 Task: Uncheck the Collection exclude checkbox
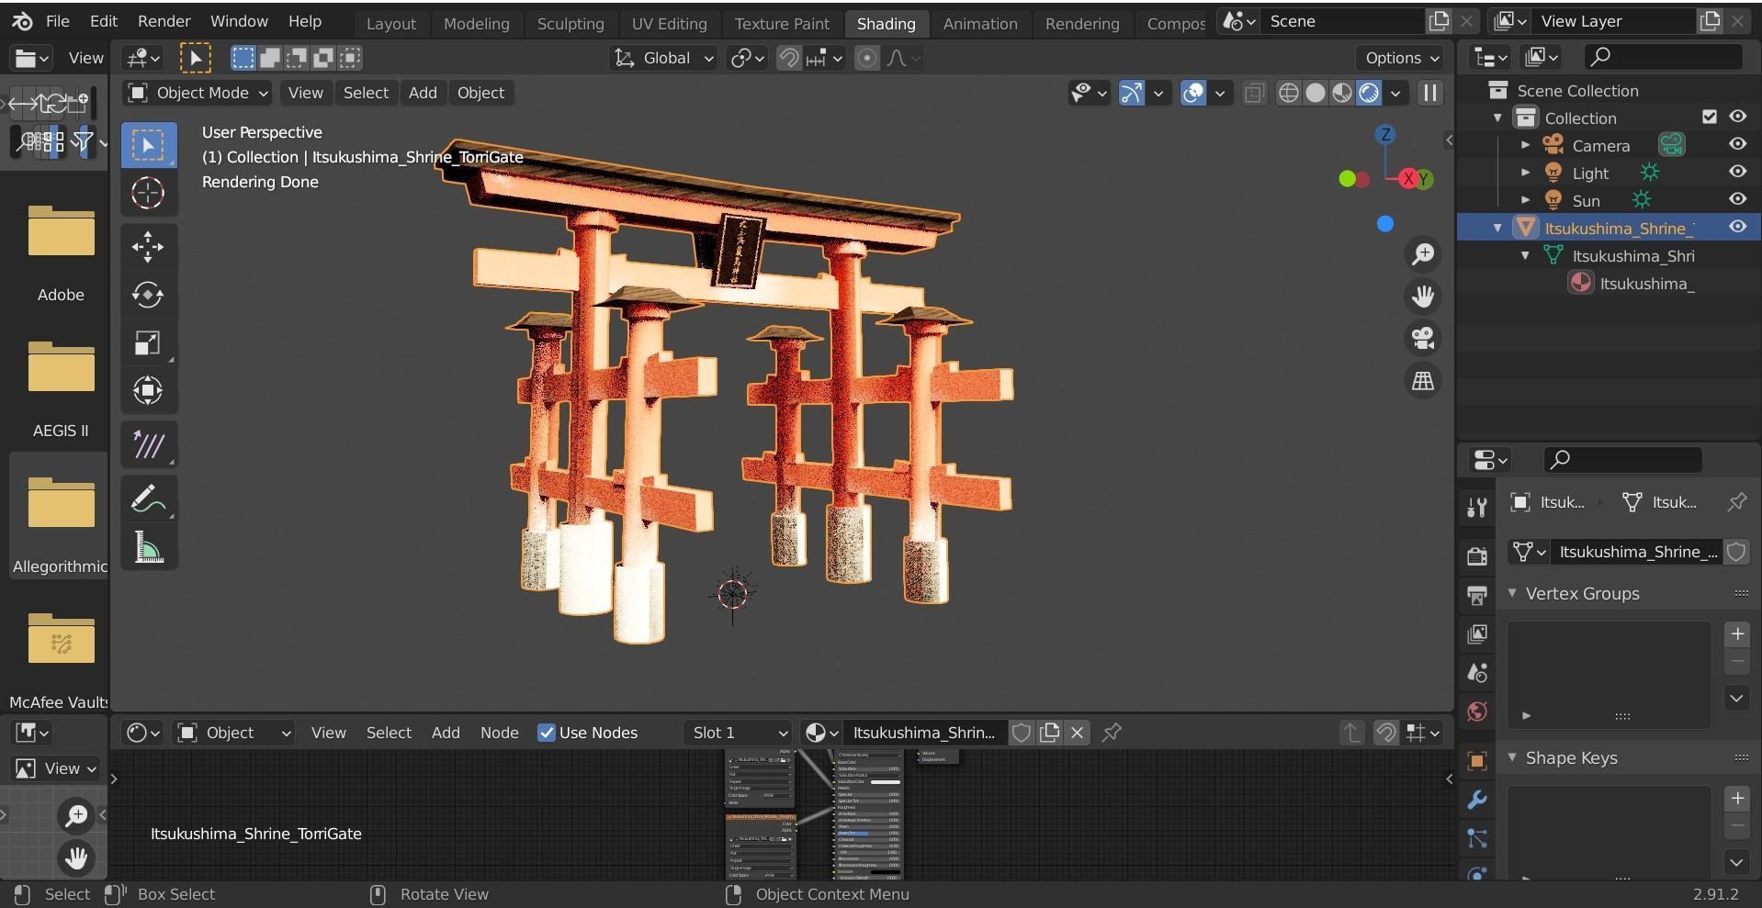(1710, 117)
